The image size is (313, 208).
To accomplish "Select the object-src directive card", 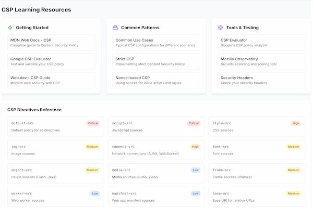I will coord(55,173).
